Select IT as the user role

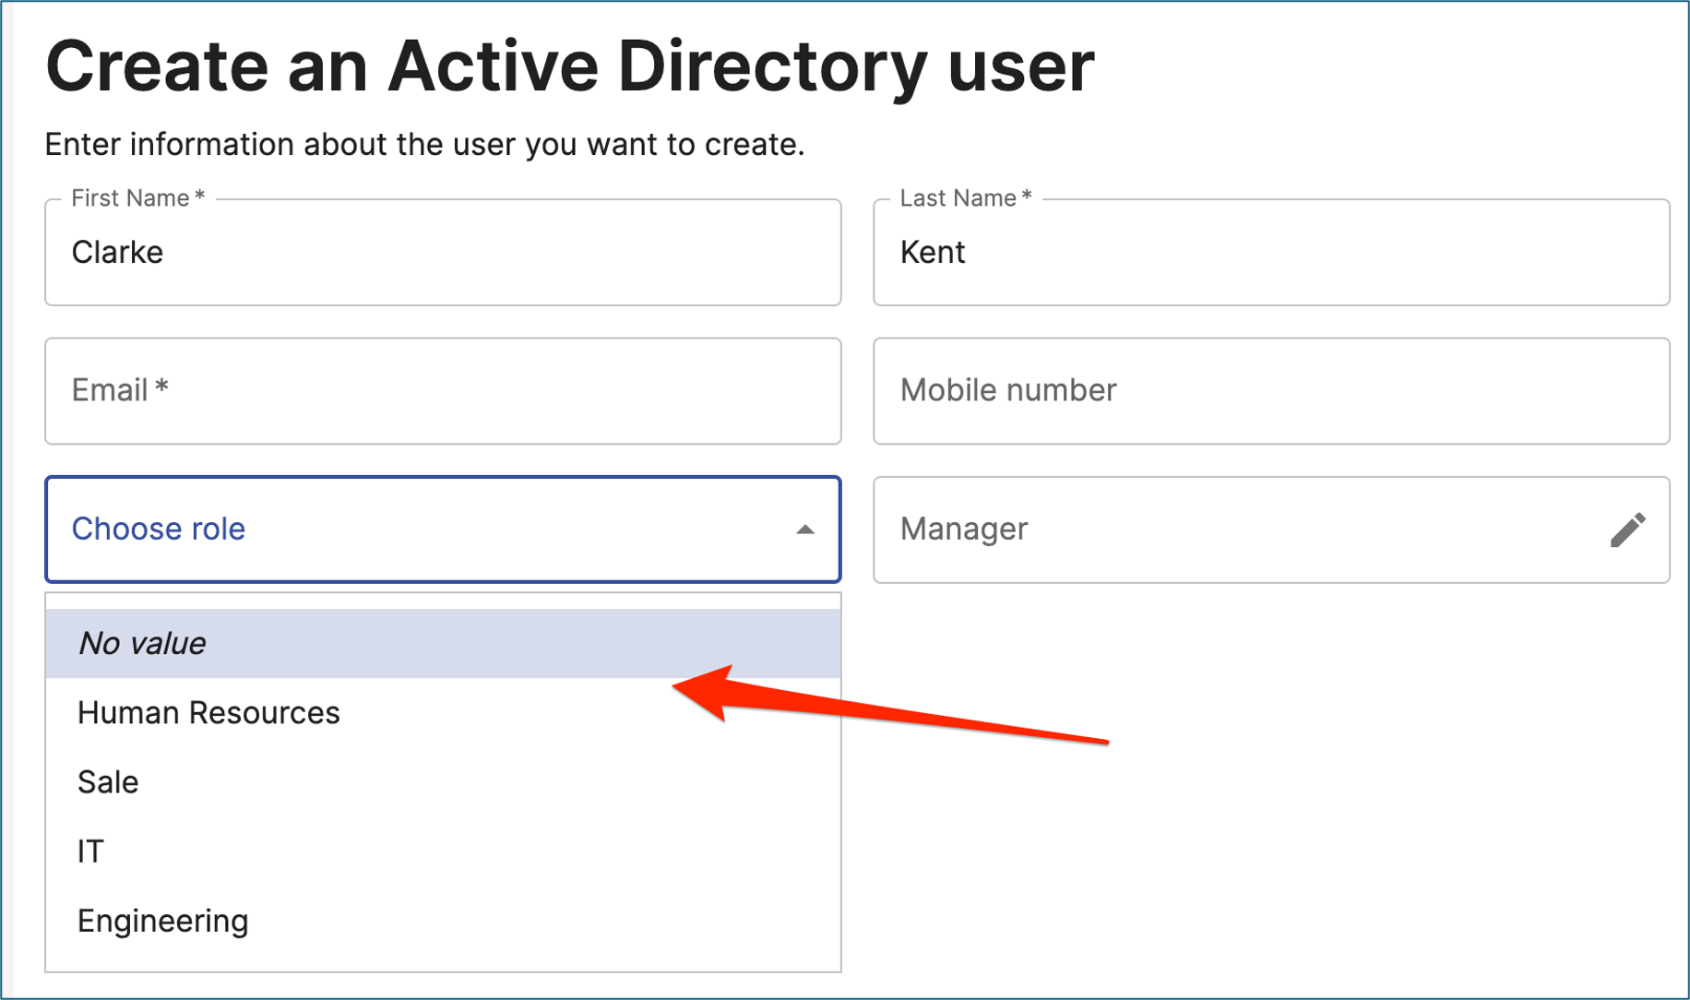pos(91,851)
